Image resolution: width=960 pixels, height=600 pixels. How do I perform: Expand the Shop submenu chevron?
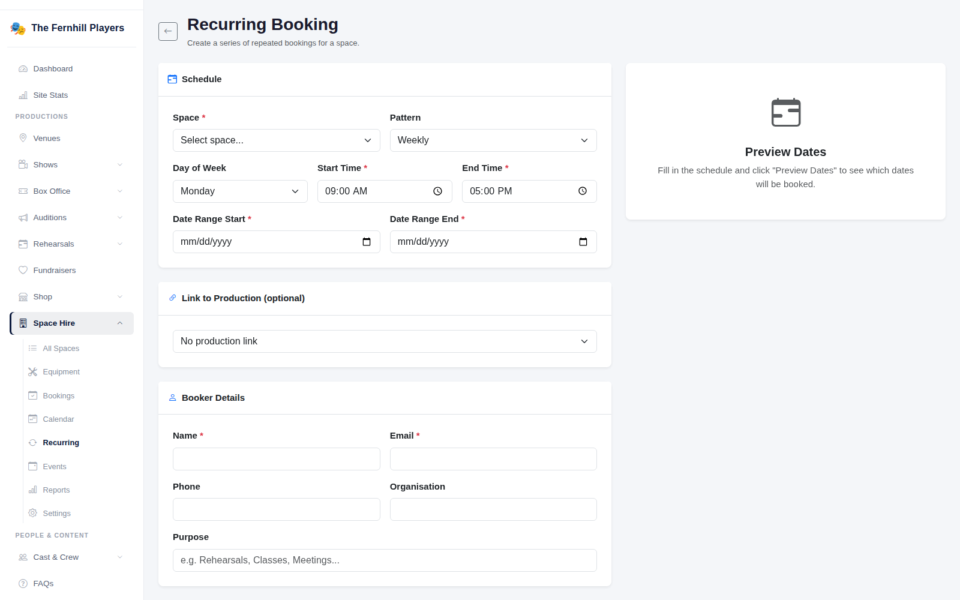point(120,297)
